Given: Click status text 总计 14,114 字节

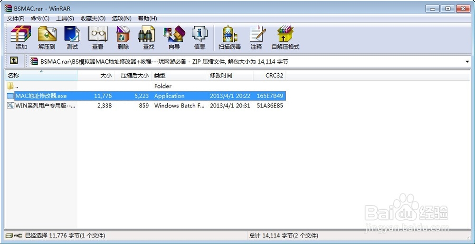Looking at the screenshot, I should (x=284, y=235).
